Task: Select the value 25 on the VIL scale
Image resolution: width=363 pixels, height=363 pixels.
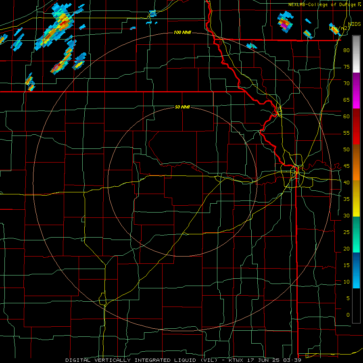Action: tap(346, 232)
